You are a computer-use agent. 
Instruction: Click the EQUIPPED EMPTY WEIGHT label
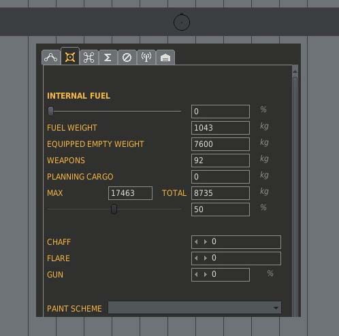tap(95, 144)
